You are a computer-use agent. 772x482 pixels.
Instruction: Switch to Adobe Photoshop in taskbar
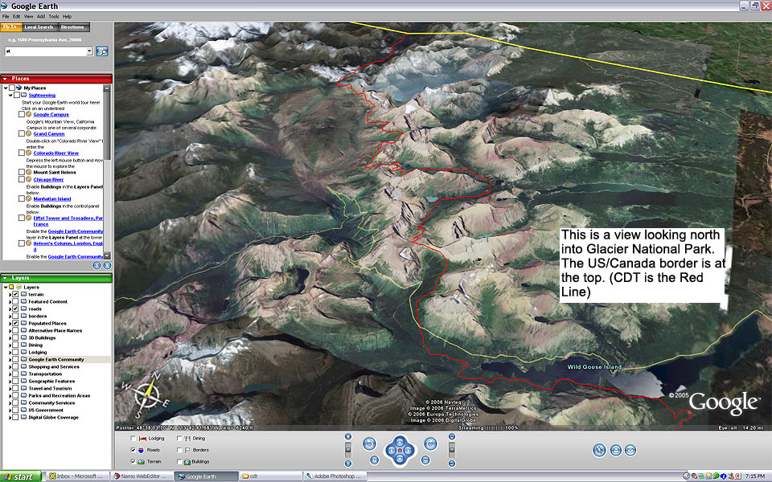pos(334,476)
